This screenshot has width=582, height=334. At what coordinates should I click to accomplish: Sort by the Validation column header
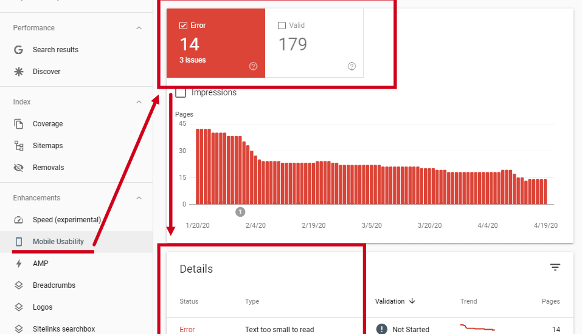[390, 301]
